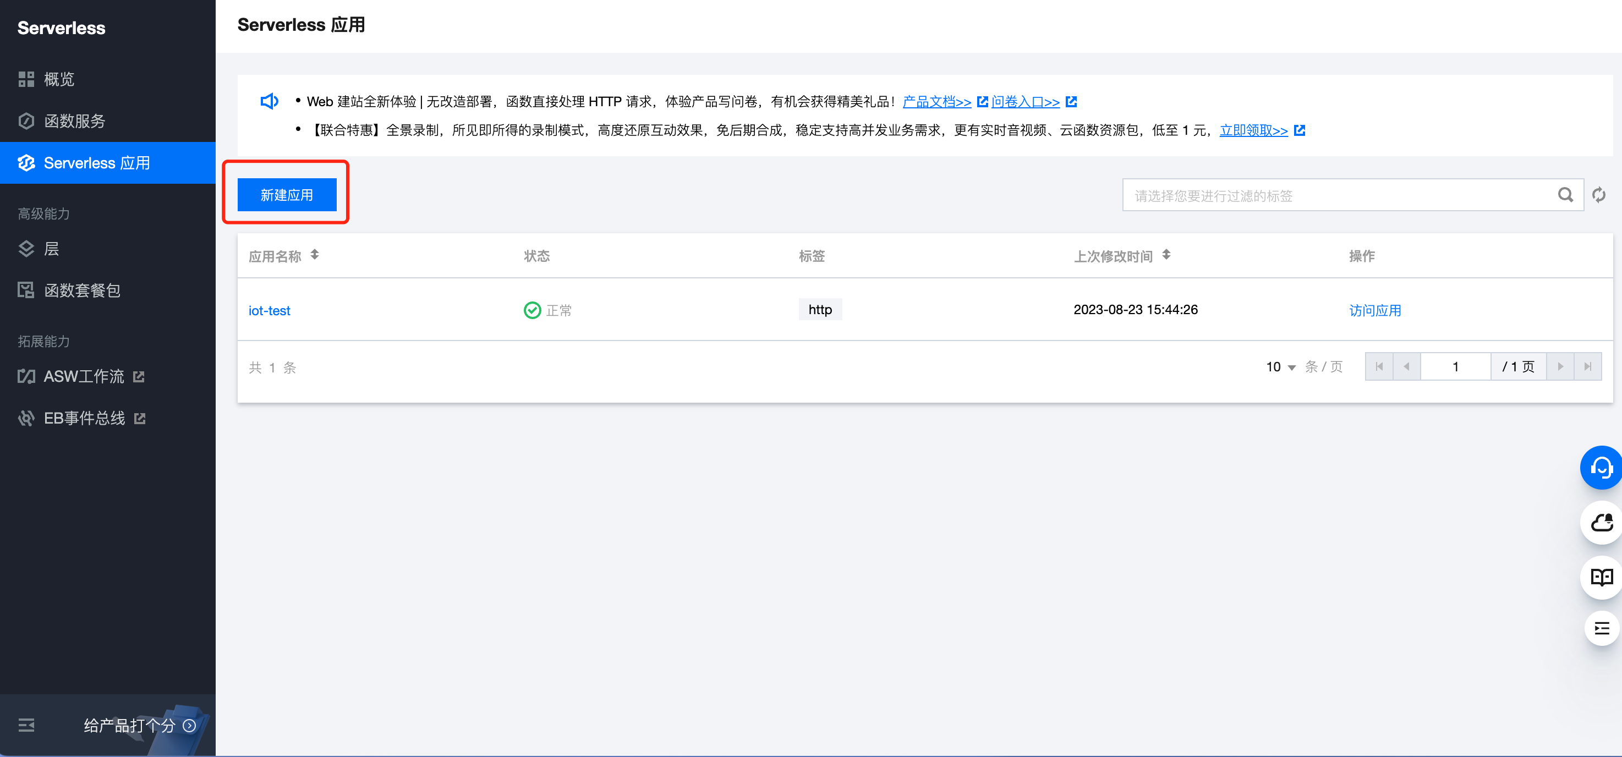Screen dimensions: 1622x757
Task: Click the refresh list icon
Action: pos(1598,195)
